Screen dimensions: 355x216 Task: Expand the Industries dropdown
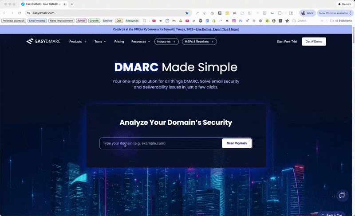(166, 42)
